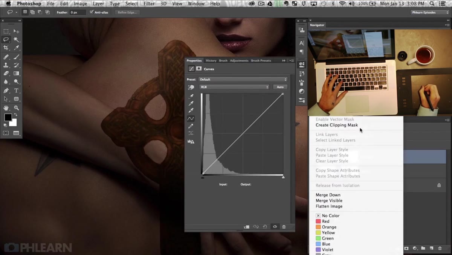Click the foreground color black swatch
The image size is (452, 255).
coord(8,118)
